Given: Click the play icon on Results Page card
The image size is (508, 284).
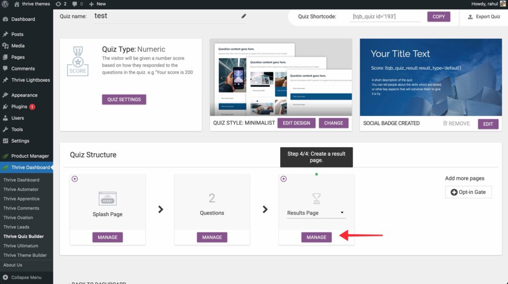Looking at the screenshot, I should pyautogui.click(x=284, y=179).
